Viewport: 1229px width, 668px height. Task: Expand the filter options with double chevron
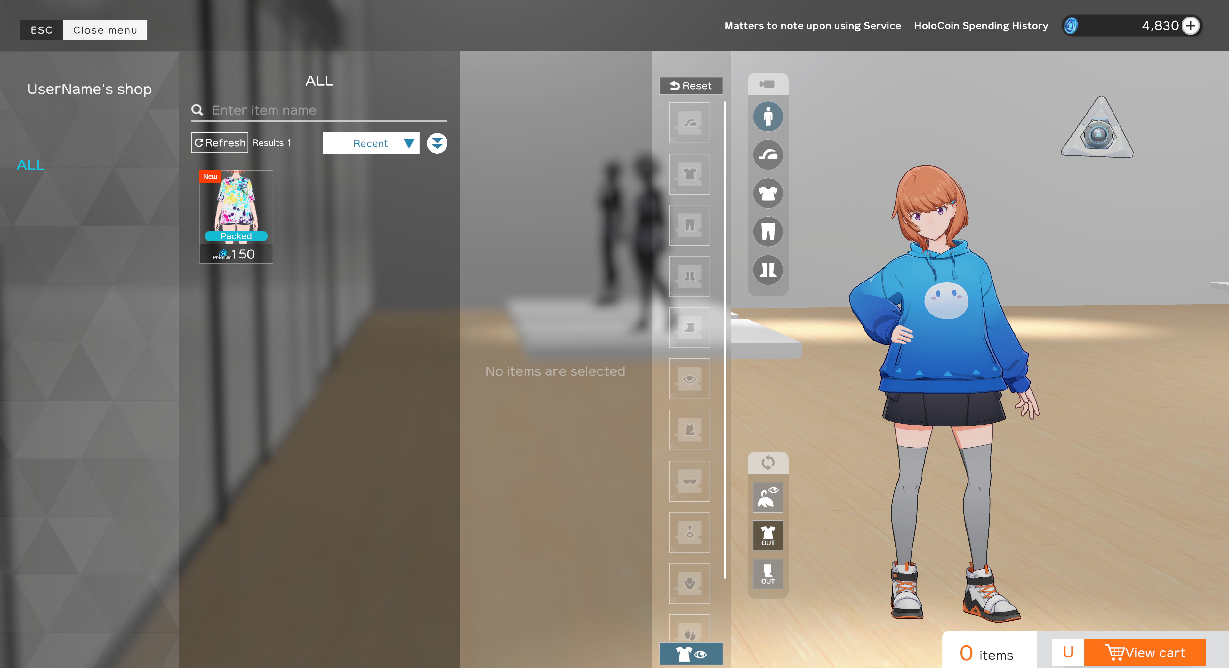click(x=437, y=143)
